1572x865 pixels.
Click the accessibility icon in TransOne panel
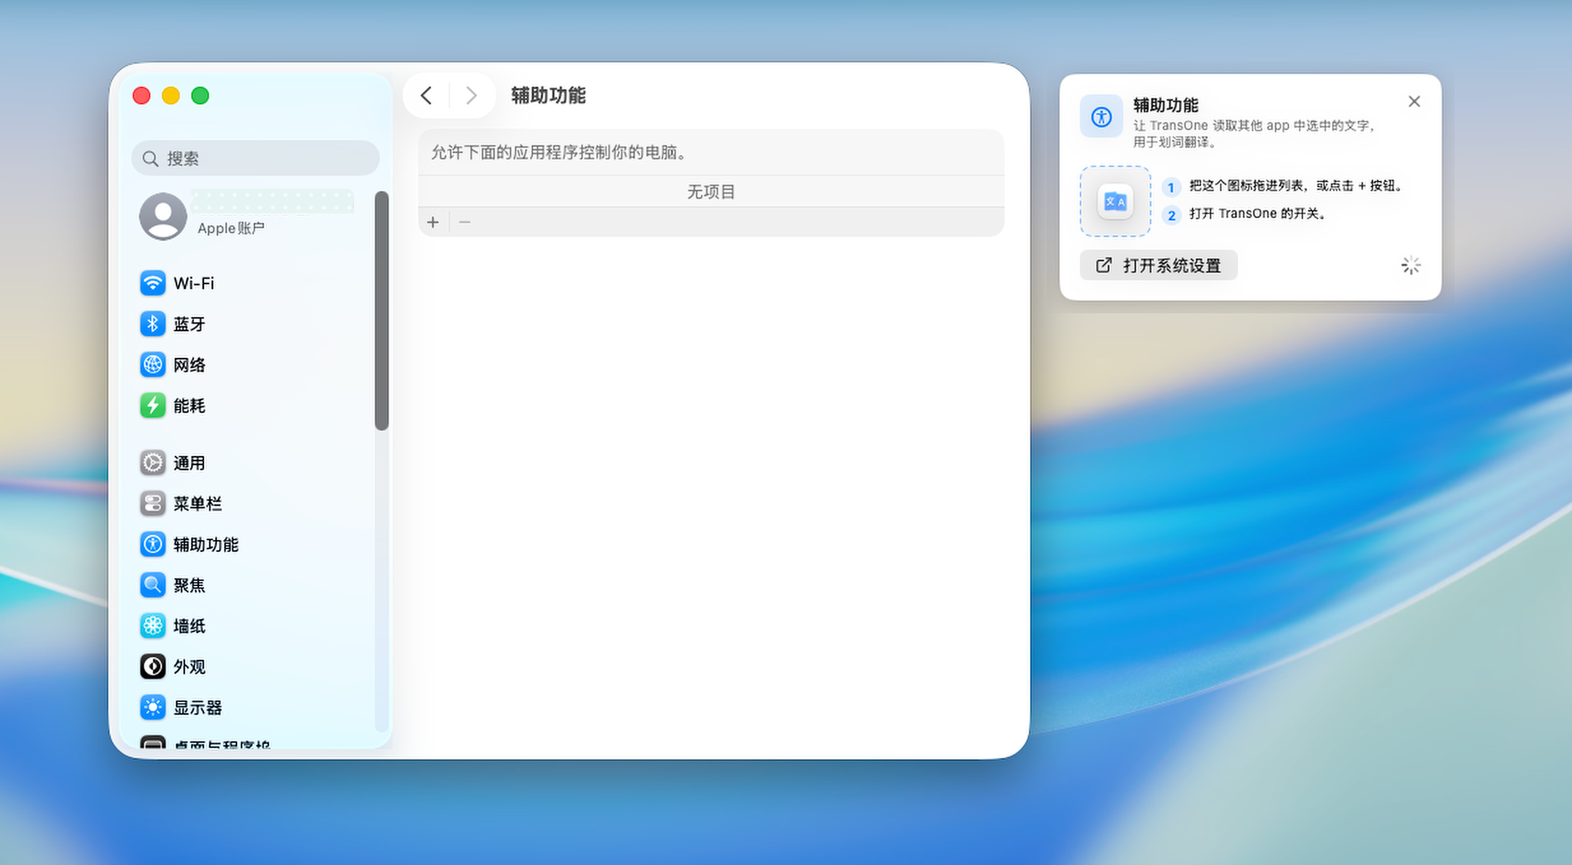click(1101, 117)
